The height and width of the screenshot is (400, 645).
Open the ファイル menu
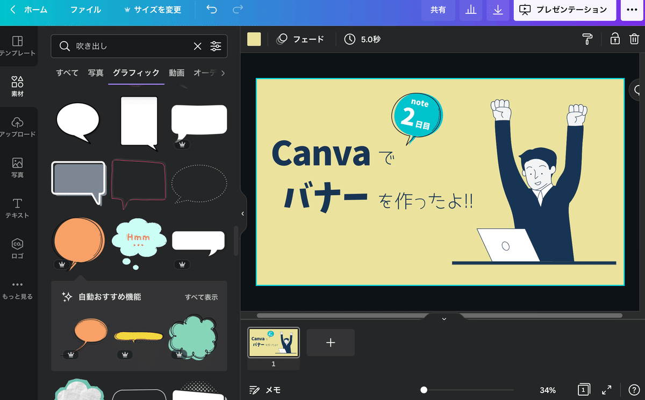[85, 10]
